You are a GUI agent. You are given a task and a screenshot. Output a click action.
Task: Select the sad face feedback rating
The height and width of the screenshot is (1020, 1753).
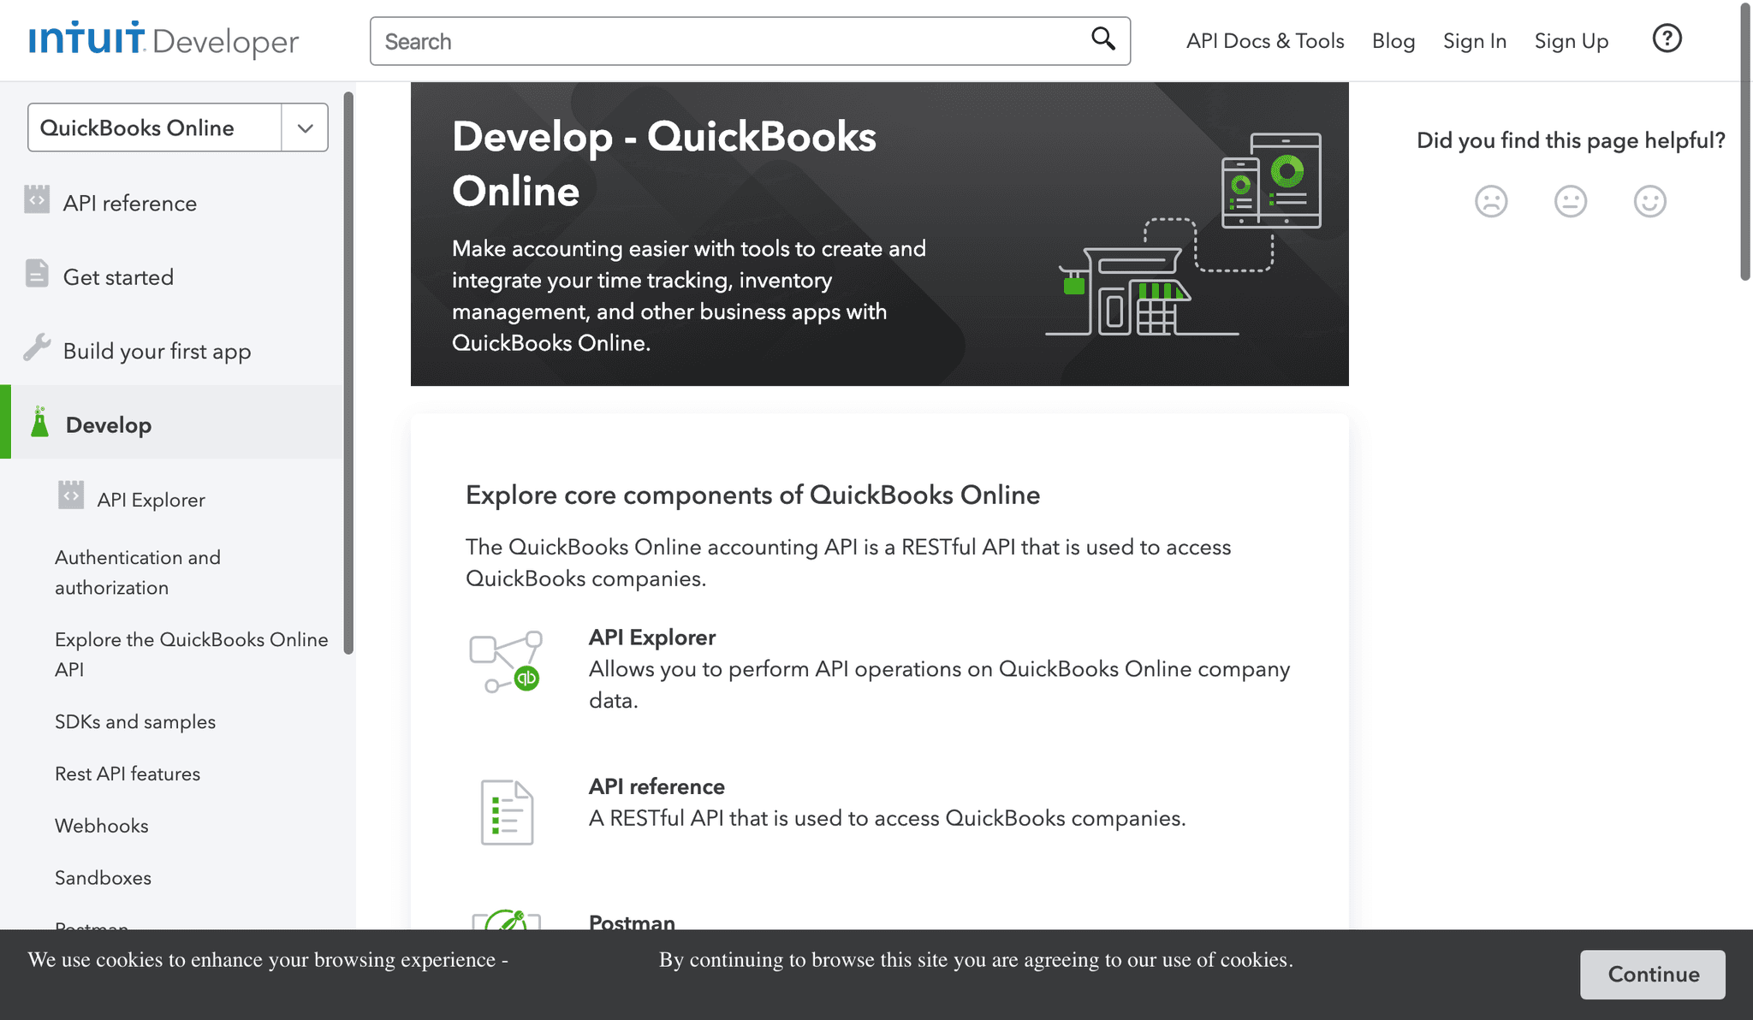(1491, 201)
